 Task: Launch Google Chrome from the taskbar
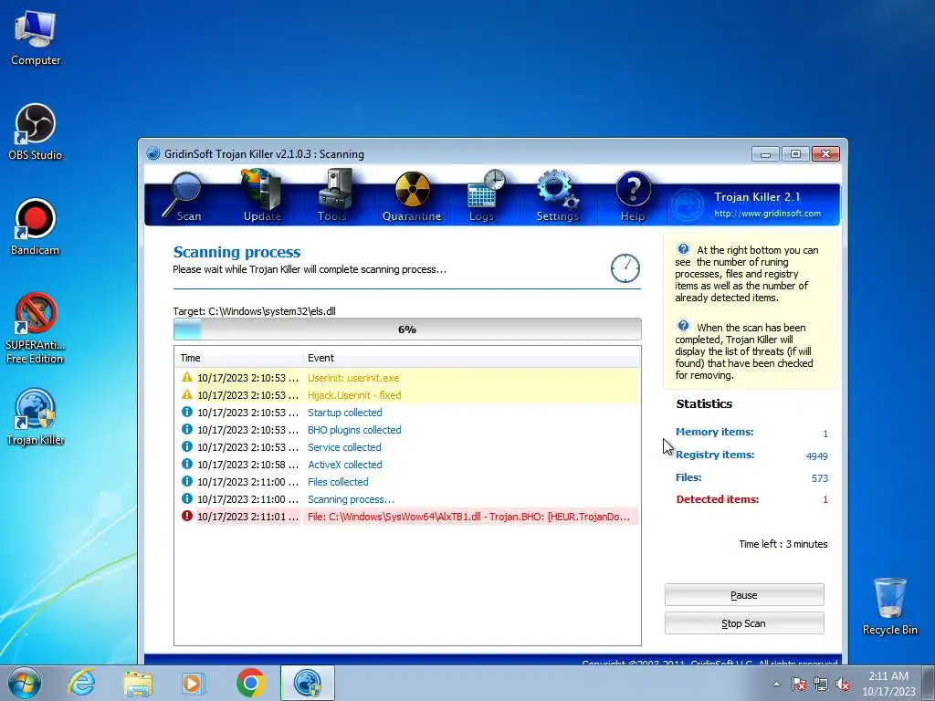click(x=250, y=683)
